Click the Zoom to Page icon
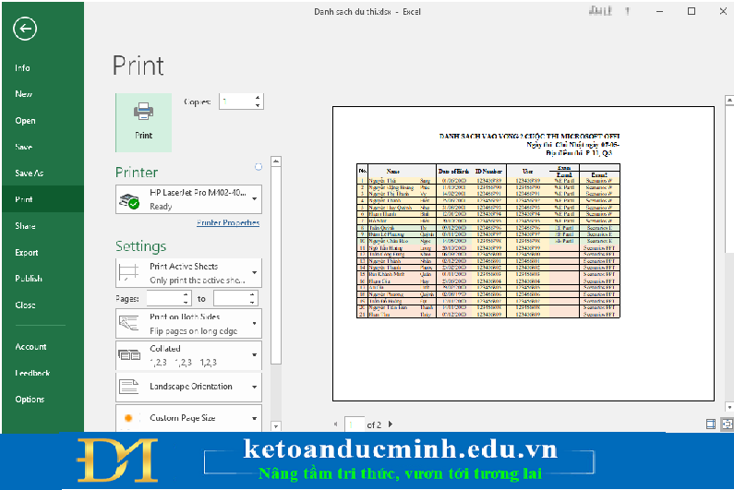The width and height of the screenshot is (734, 490). point(725,424)
